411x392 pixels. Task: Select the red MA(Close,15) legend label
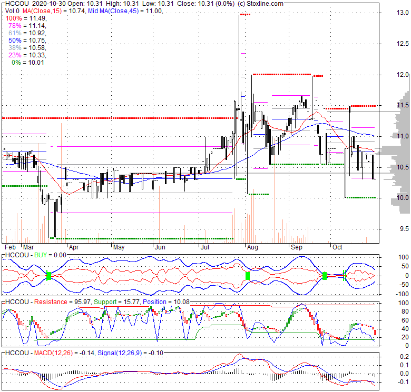click(x=42, y=11)
